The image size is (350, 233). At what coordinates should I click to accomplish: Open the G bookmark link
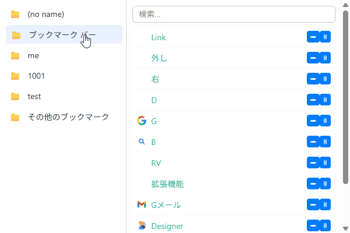154,121
